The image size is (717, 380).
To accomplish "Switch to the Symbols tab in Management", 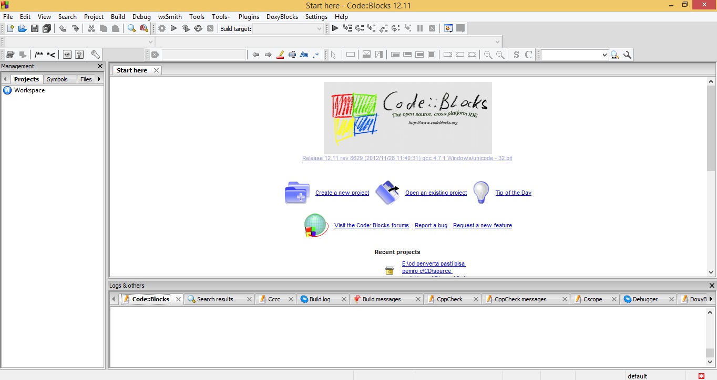I will tap(58, 79).
